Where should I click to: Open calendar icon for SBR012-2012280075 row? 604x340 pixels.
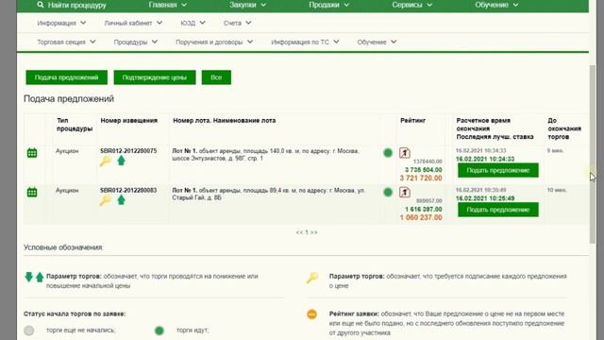tap(32, 153)
